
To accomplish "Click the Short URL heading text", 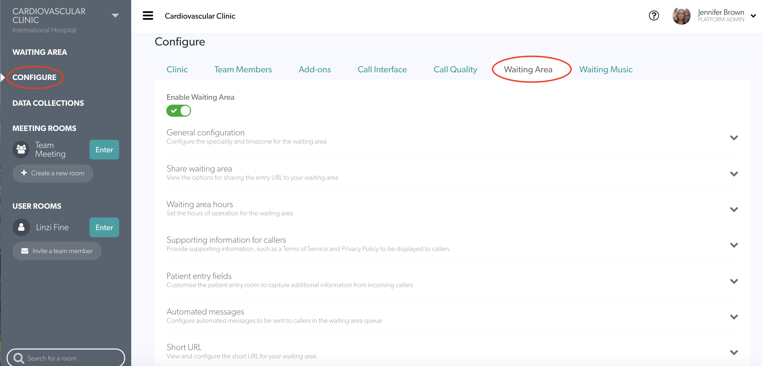I will tap(184, 347).
